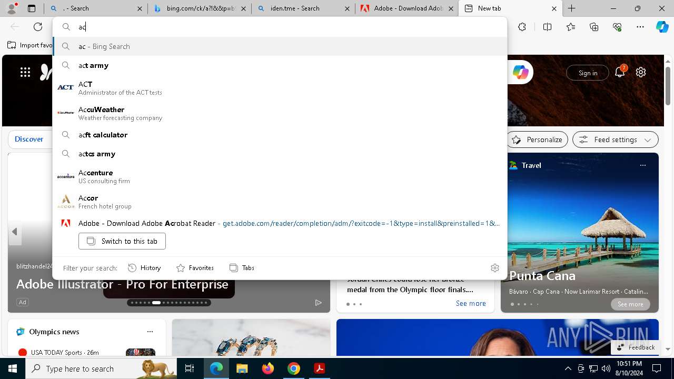Screen dimensions: 674x379
Task: Open the Favorites star toolbar icon
Action: 571,27
